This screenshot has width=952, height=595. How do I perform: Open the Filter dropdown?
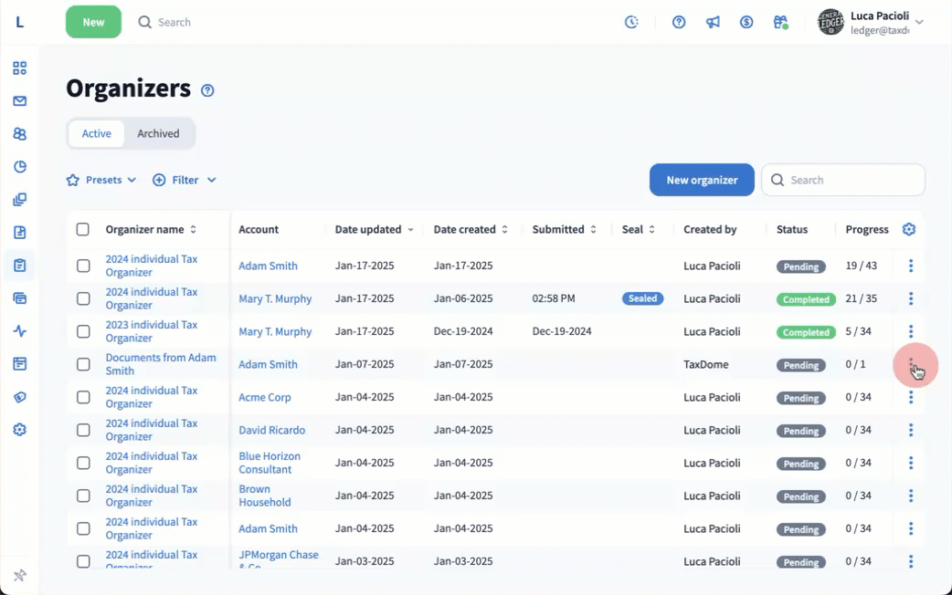(185, 181)
